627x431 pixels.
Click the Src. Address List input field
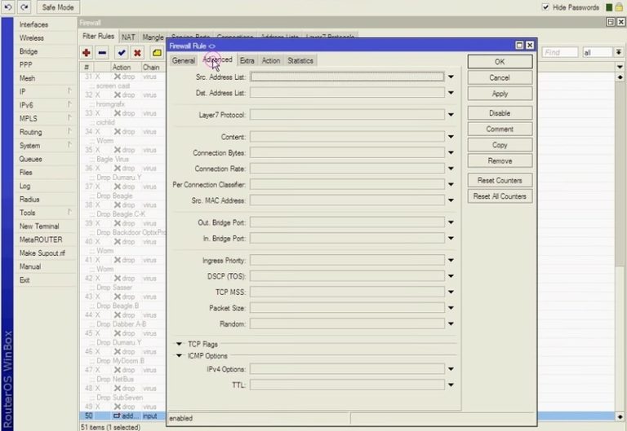click(347, 77)
